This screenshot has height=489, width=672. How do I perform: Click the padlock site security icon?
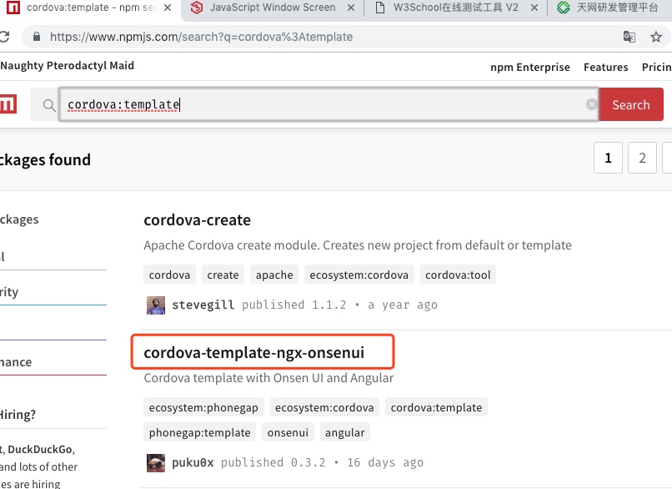coord(37,37)
